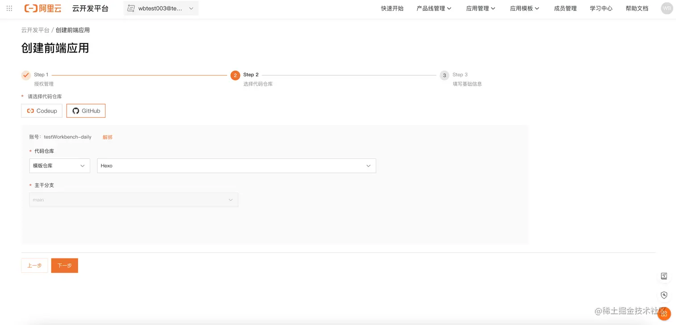Click the 授权管理 step label
This screenshot has height=325, width=676.
(44, 84)
